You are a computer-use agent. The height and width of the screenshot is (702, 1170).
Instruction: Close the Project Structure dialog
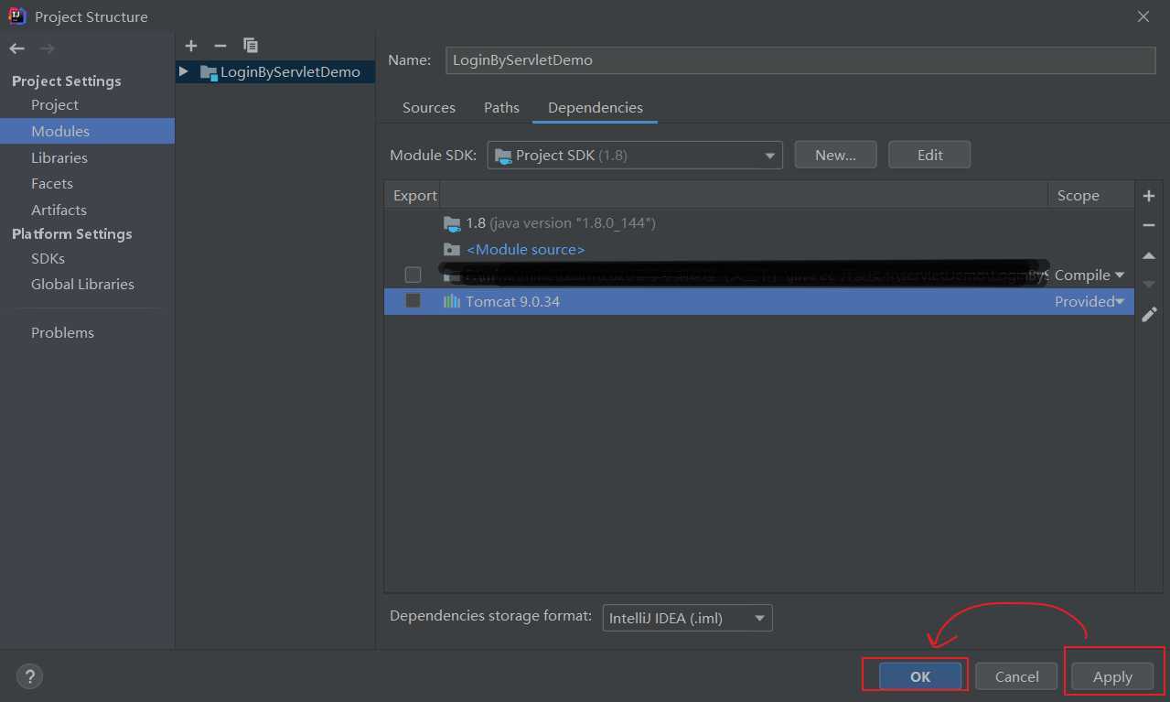(x=1143, y=16)
